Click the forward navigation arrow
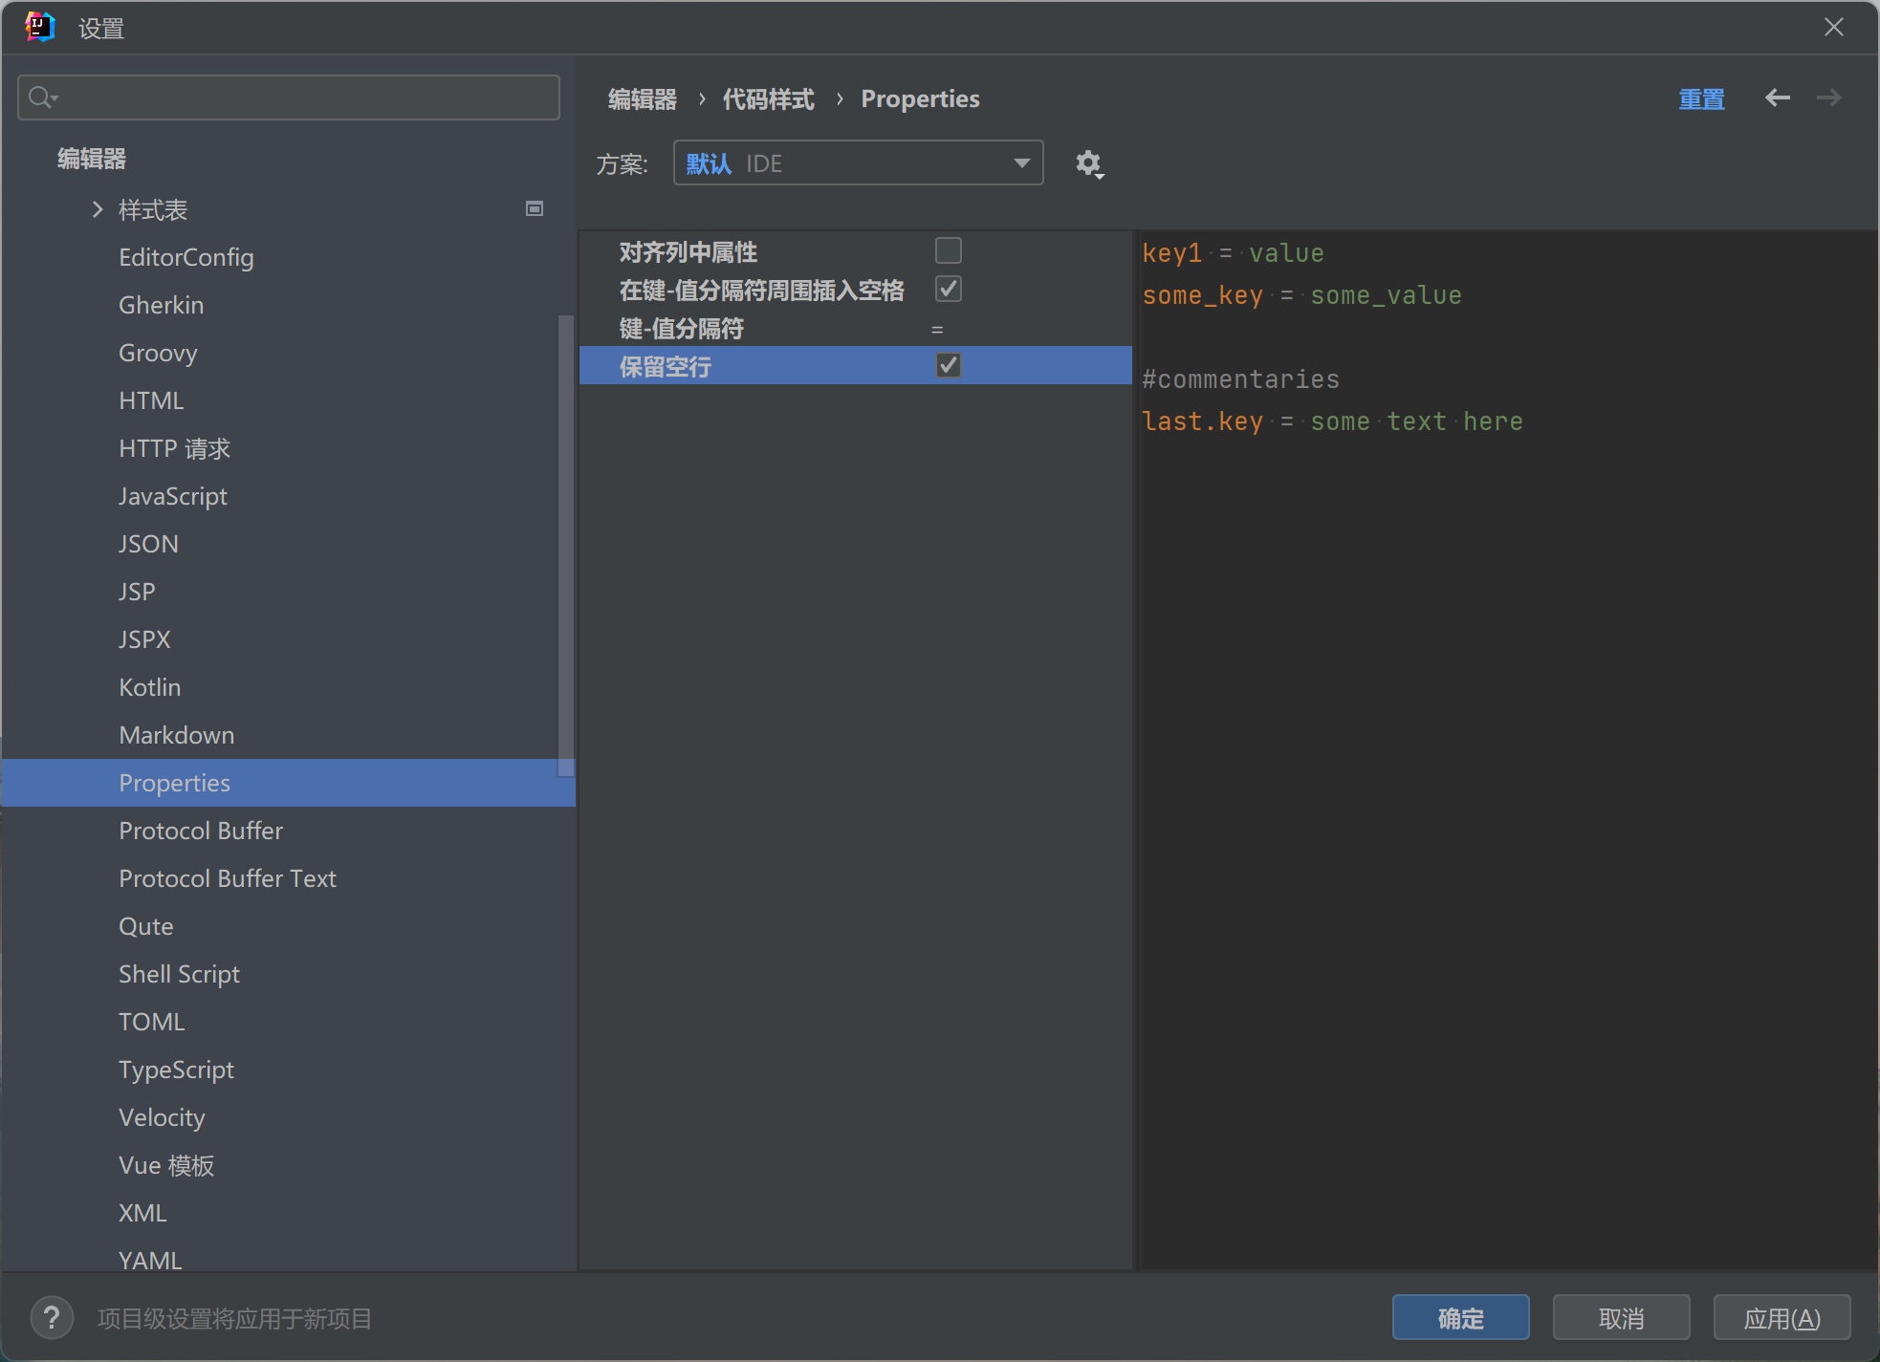This screenshot has width=1880, height=1362. pyautogui.click(x=1828, y=97)
